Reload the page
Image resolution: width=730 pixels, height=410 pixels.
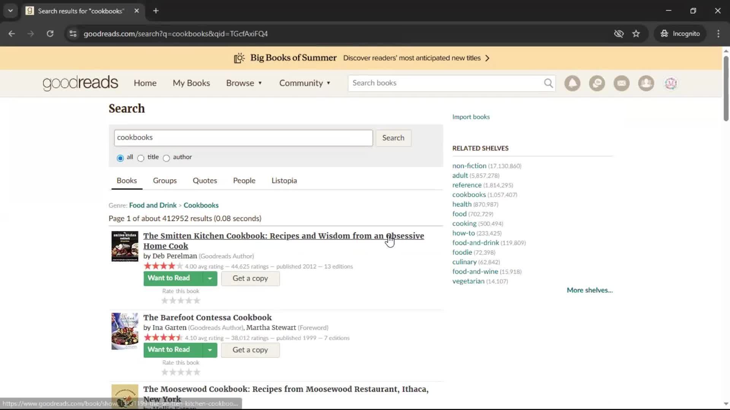click(x=50, y=33)
